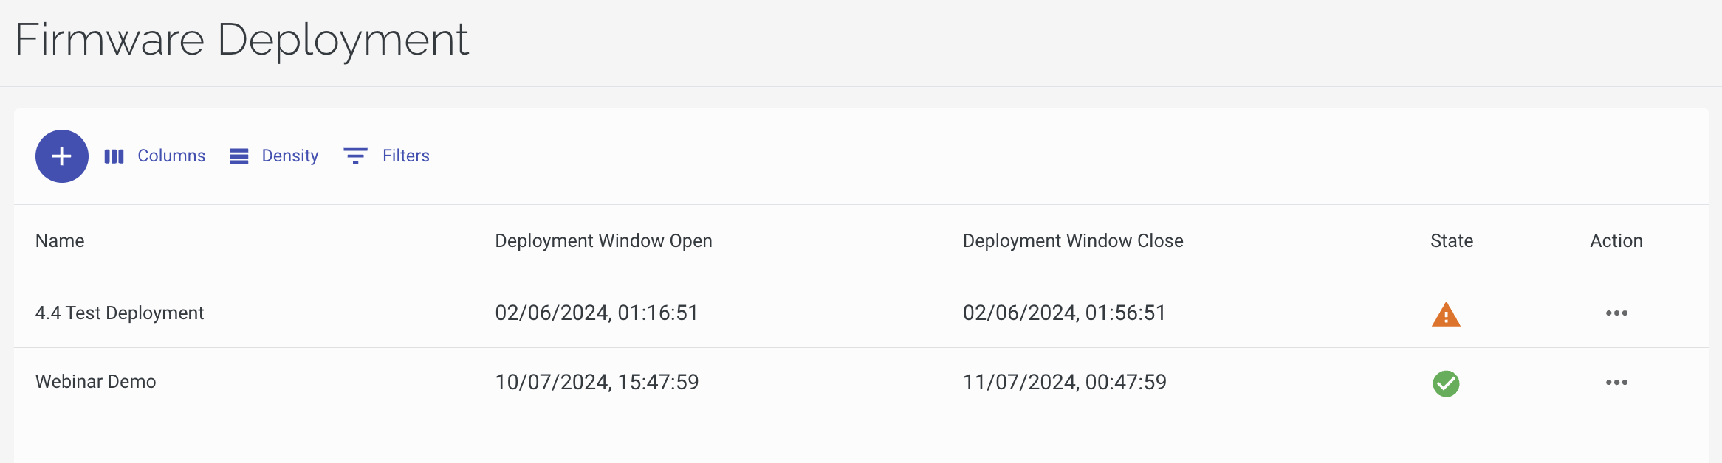
Task: Click the Density lines icon
Action: click(x=239, y=156)
